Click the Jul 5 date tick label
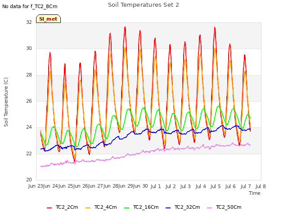Screen dimensions: 288x216 (216, 186)
